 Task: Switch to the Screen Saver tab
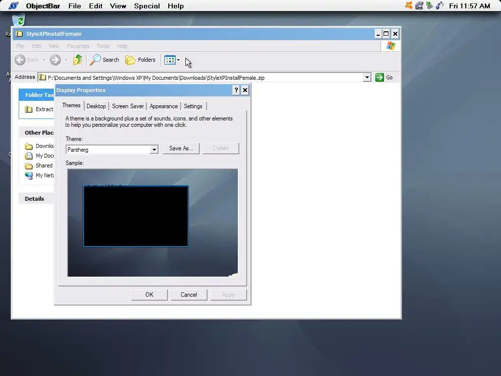pyautogui.click(x=128, y=106)
